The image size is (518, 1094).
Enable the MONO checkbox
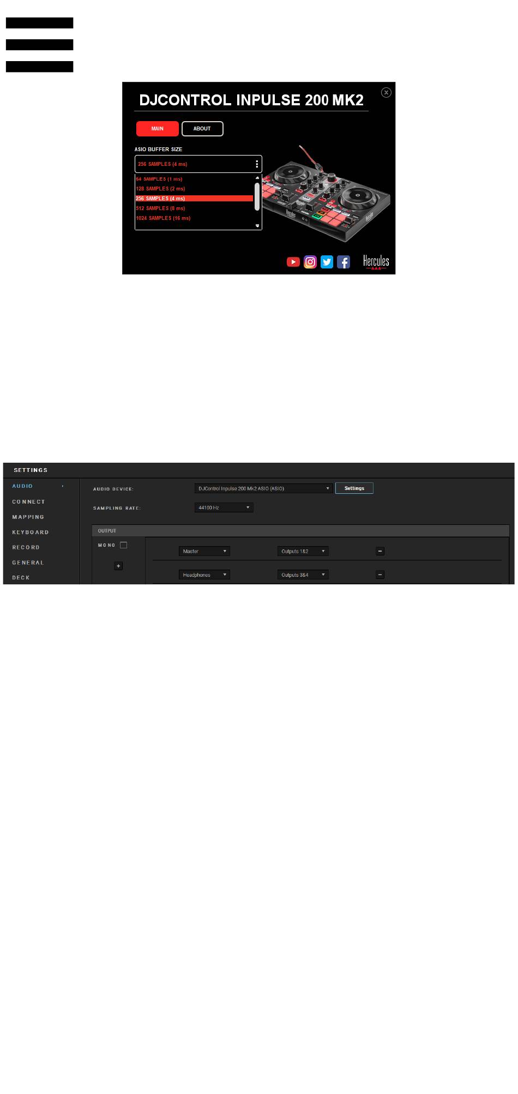pos(124,545)
